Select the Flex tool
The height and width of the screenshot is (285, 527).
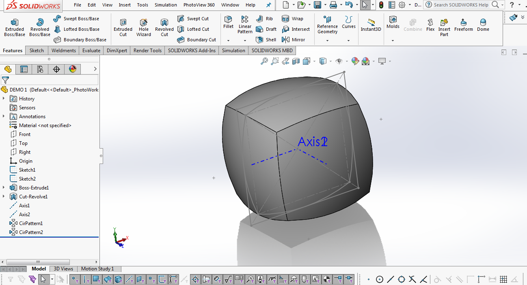point(430,25)
